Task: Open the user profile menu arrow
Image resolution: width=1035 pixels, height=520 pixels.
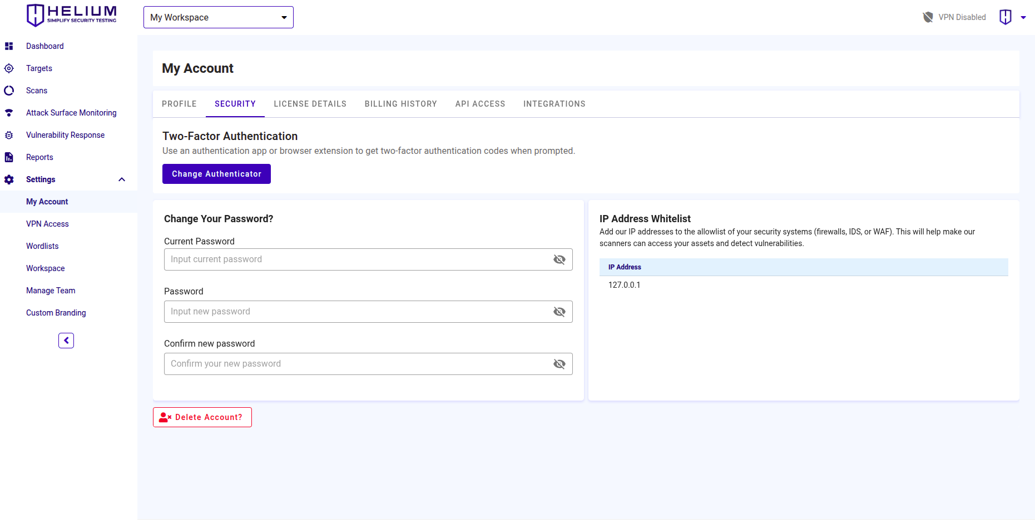Action: point(1023,17)
